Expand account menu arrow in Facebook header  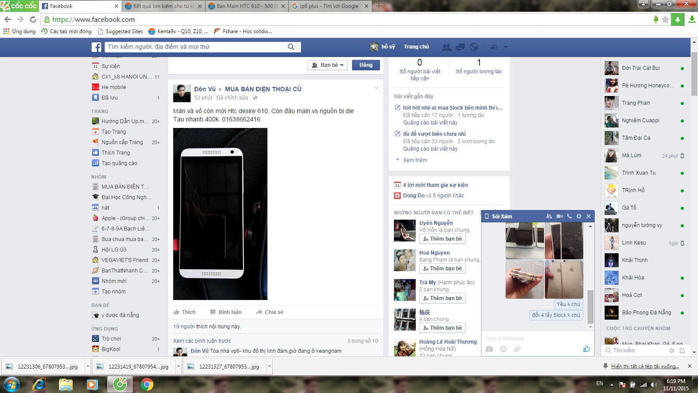(506, 47)
